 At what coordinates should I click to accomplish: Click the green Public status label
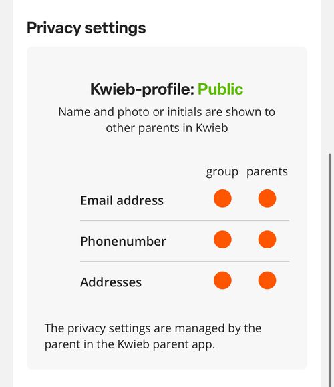220,89
